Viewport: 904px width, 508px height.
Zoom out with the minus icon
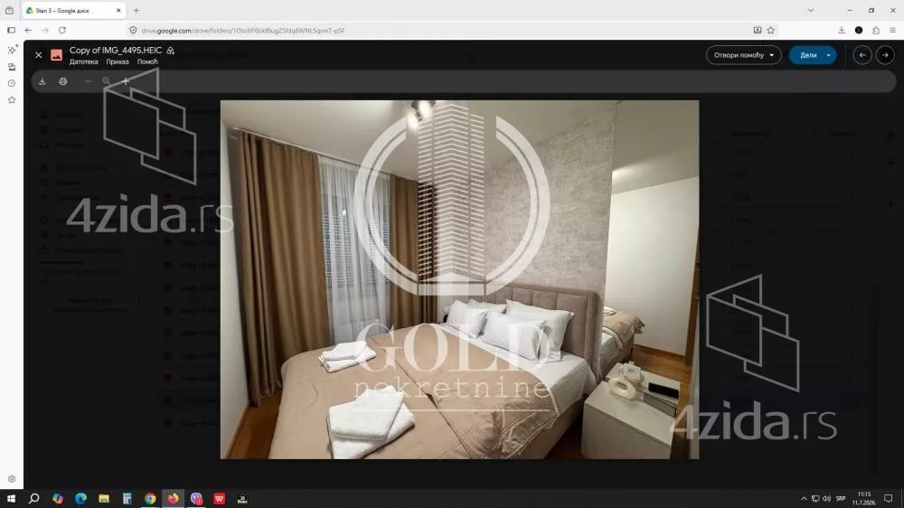(88, 82)
